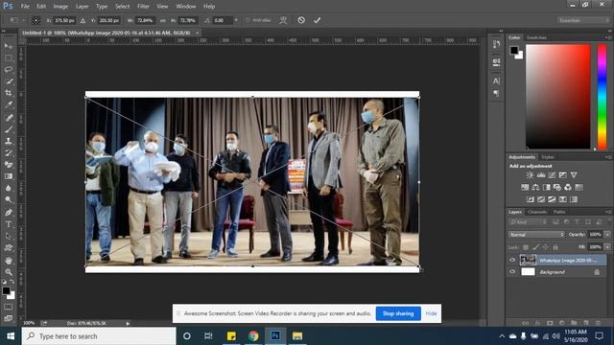Click the hue spectrum slider
The width and height of the screenshot is (614, 345).
point(602,97)
